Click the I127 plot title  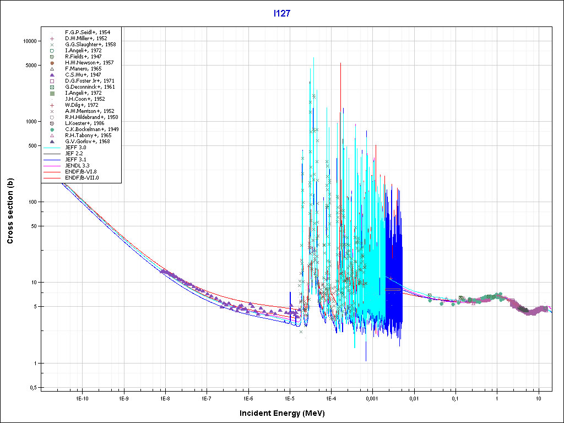(x=281, y=13)
